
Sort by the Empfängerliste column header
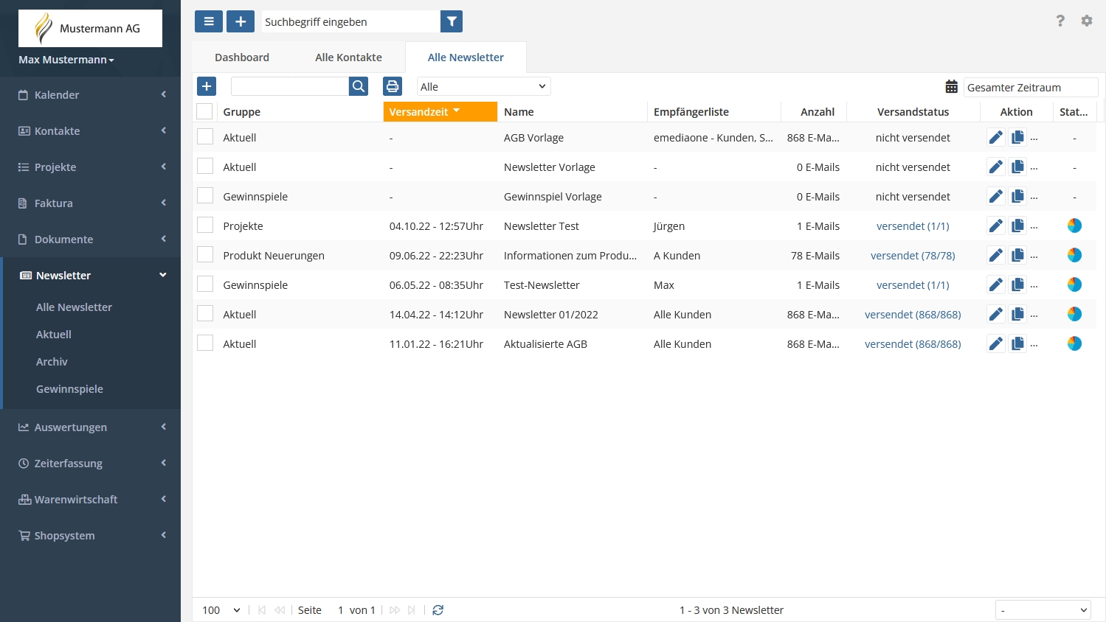(x=713, y=111)
